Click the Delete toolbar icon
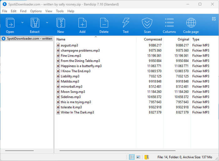The image size is (219, 161). click(104, 23)
